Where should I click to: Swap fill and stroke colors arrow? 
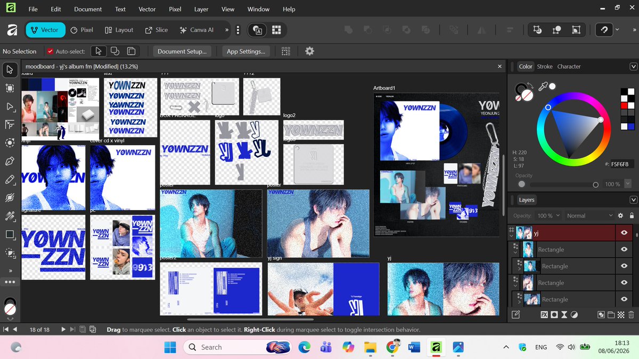(x=530, y=86)
